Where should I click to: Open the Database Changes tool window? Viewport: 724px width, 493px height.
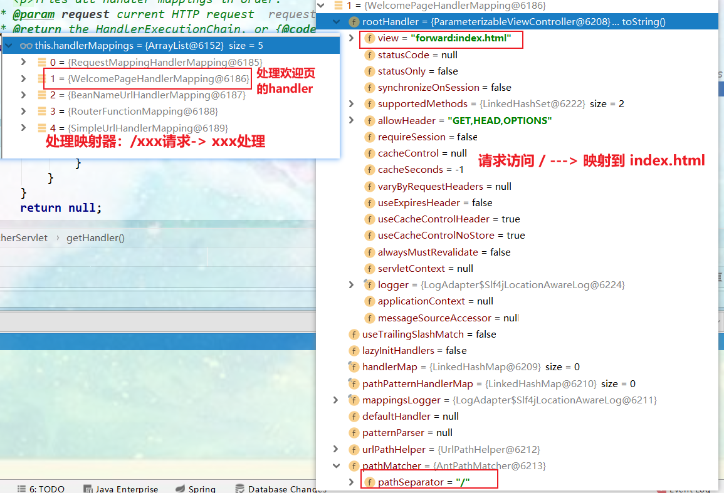pyautogui.click(x=281, y=489)
